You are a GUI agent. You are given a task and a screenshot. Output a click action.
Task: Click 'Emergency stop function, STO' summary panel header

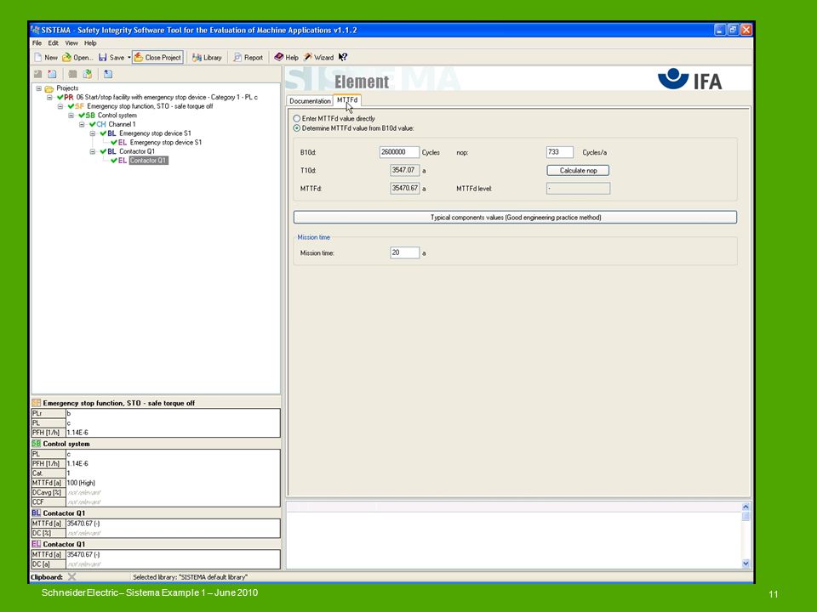pos(119,403)
